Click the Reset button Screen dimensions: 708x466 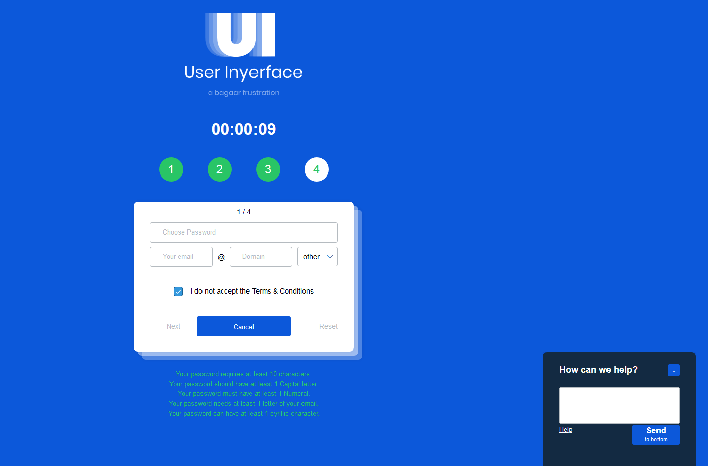[x=328, y=326]
